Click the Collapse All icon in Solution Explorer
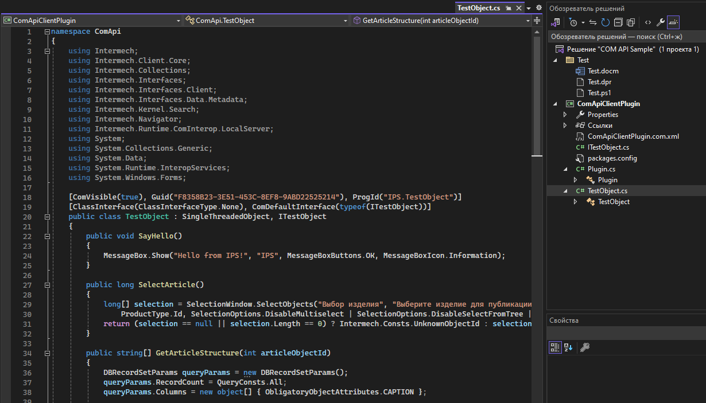 tap(618, 22)
